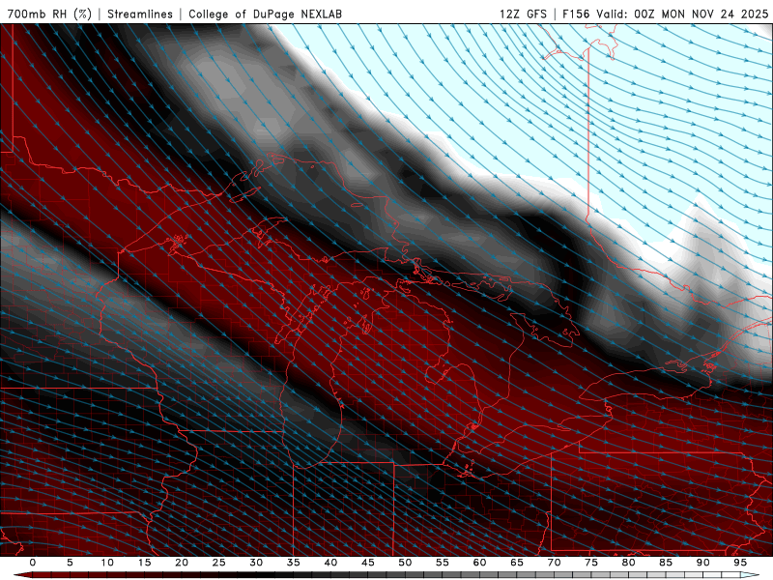Click the "50" color scale label
The height and width of the screenshot is (580, 773).
[x=405, y=563]
